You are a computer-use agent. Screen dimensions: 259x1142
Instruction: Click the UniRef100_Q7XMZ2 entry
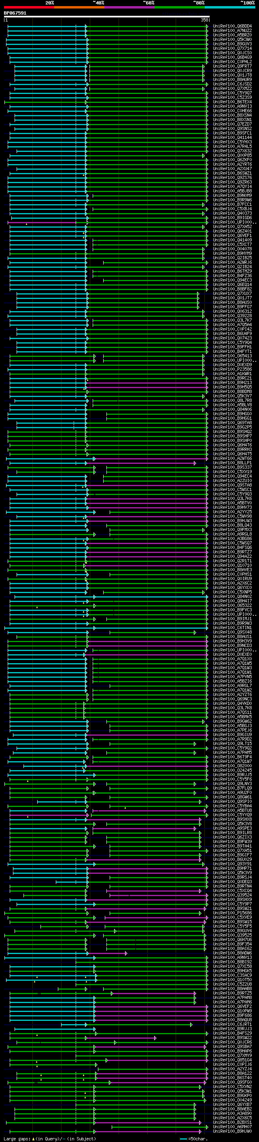pos(232,89)
